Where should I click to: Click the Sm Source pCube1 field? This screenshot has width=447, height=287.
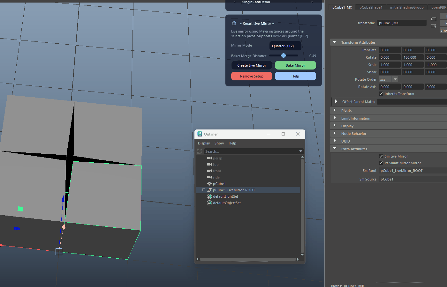coord(413,179)
